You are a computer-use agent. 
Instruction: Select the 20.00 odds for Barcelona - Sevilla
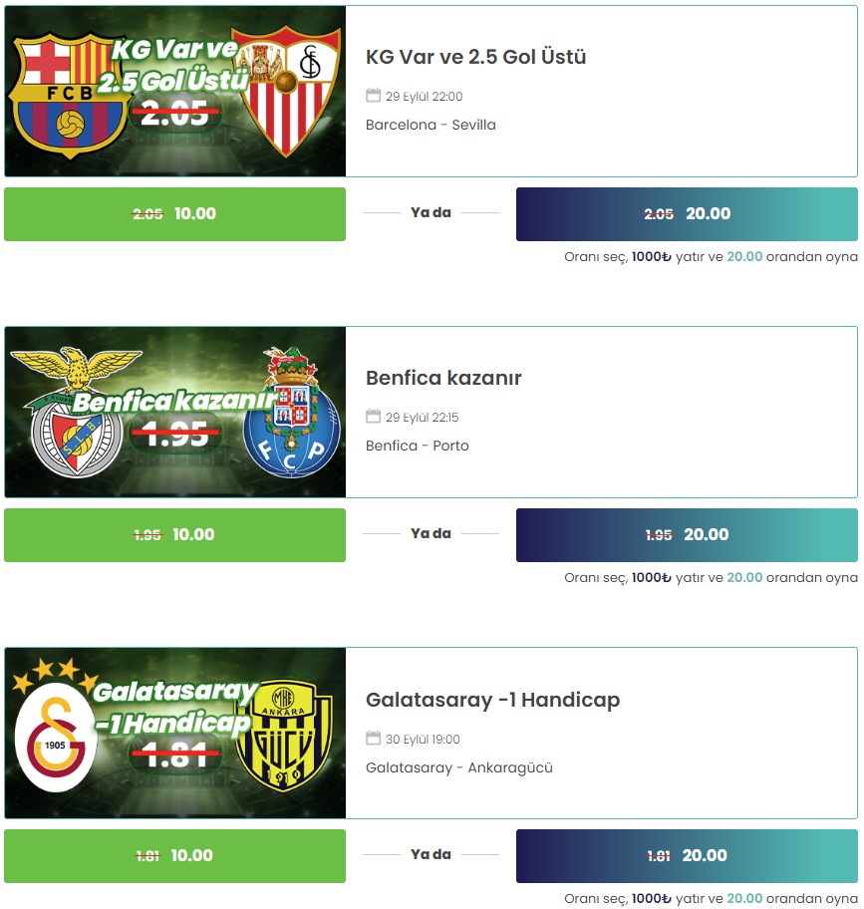[x=687, y=214]
